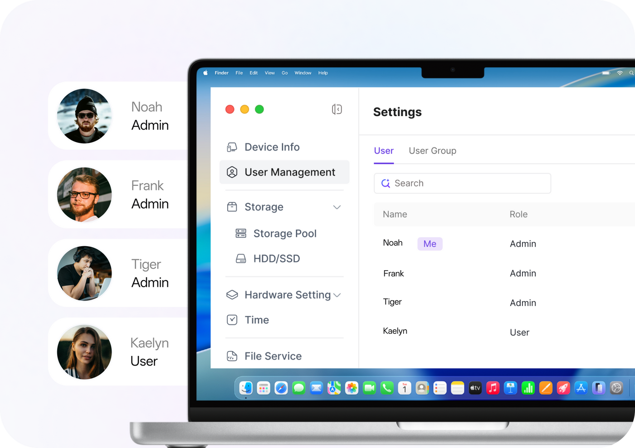This screenshot has height=448, width=635.
Task: Open Storage Pool settings
Action: click(284, 234)
